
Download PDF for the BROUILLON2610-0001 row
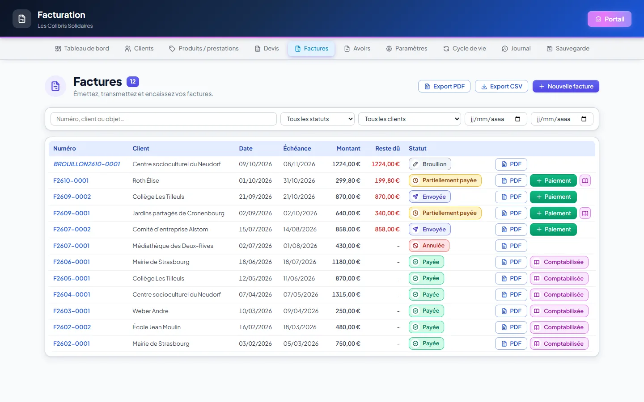pos(511,164)
